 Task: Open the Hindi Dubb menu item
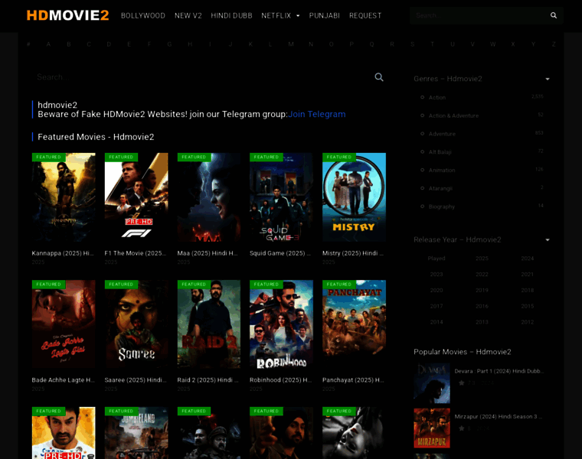(x=231, y=15)
